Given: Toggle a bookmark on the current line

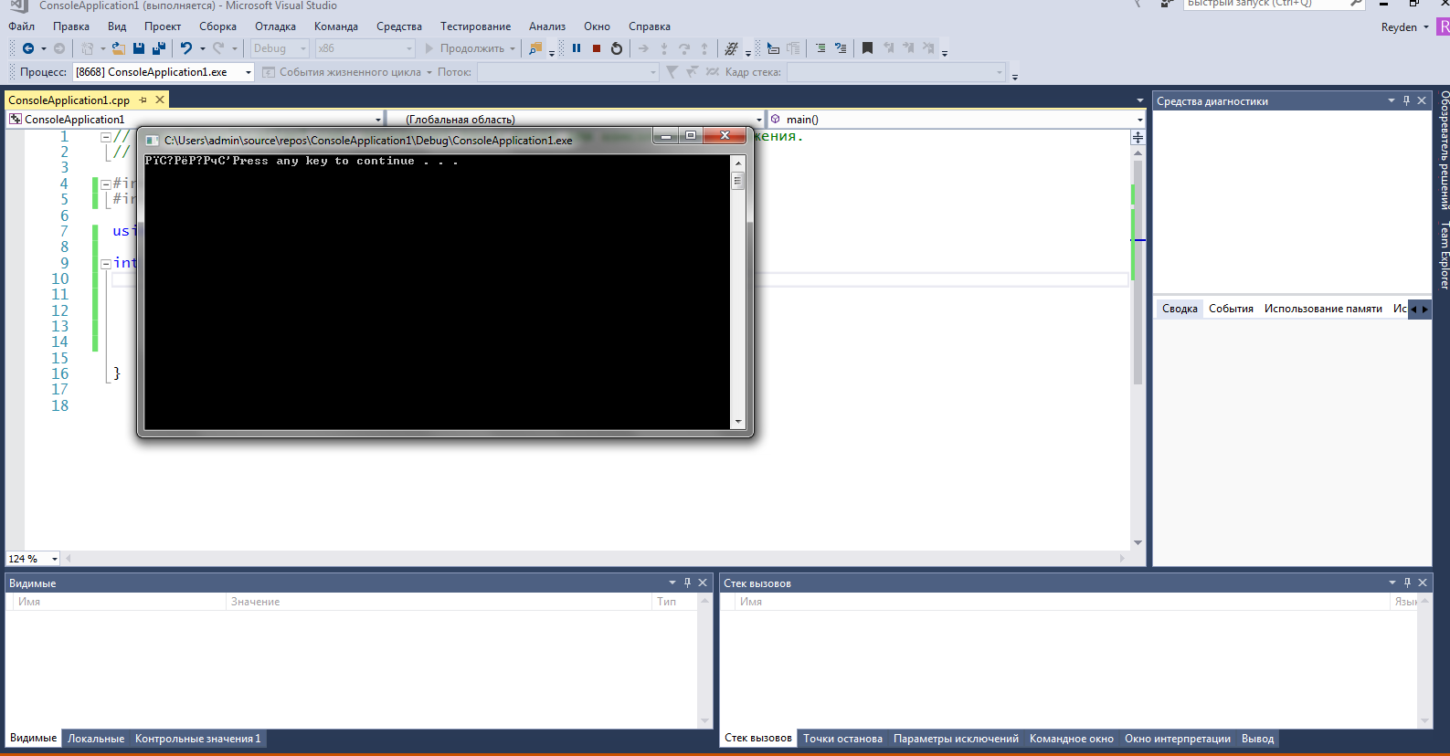Looking at the screenshot, I should (867, 48).
